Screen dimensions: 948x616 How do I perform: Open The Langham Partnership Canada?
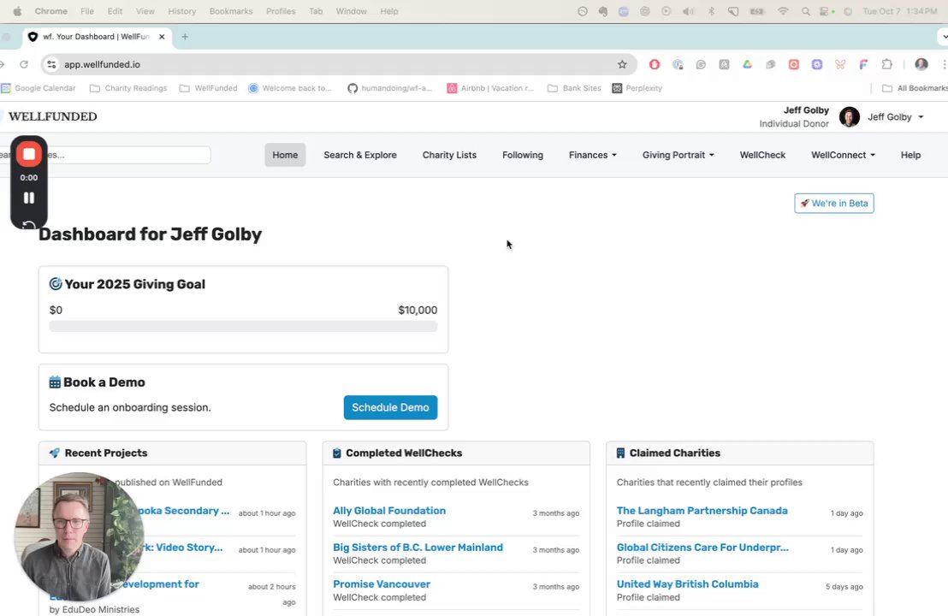tap(702, 511)
